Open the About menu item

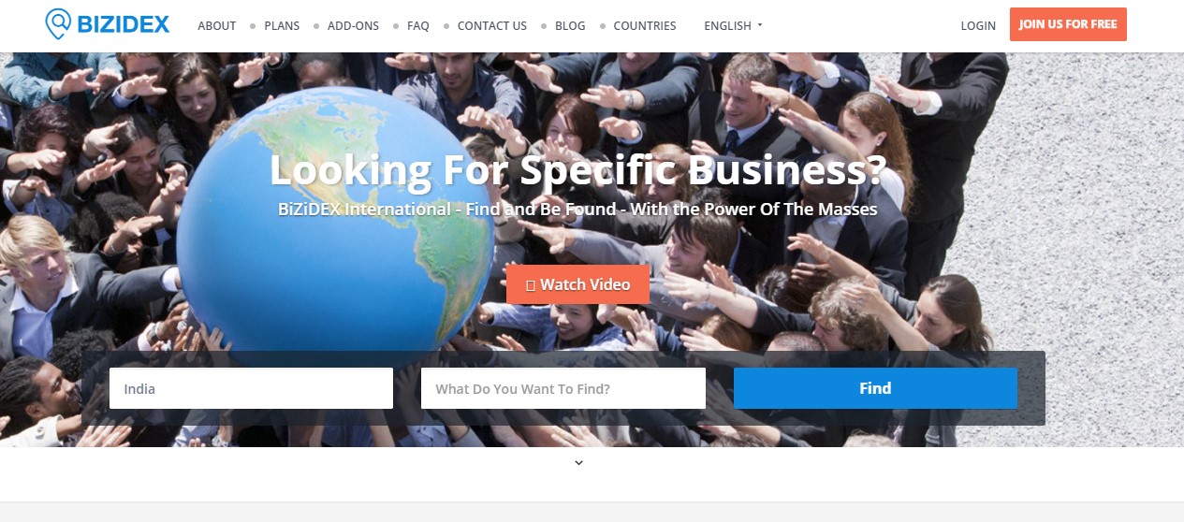point(217,26)
